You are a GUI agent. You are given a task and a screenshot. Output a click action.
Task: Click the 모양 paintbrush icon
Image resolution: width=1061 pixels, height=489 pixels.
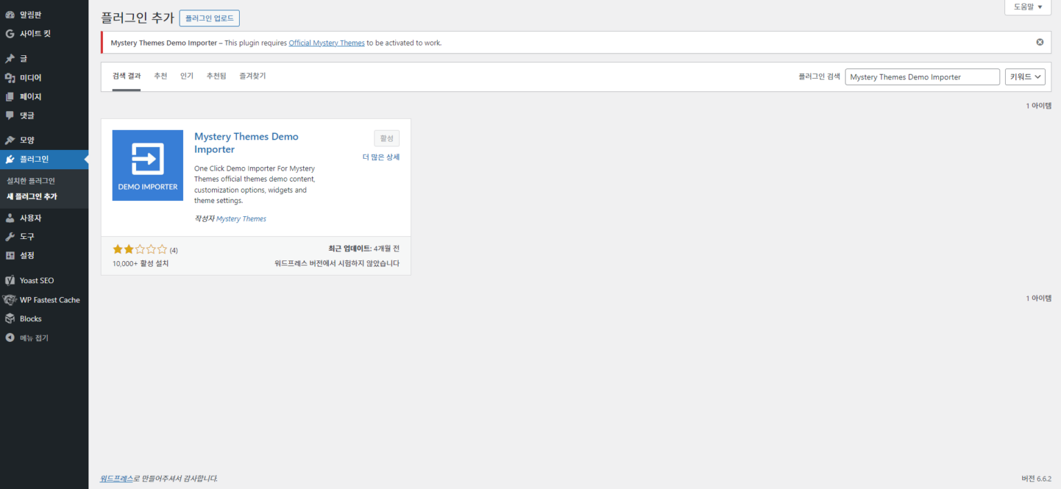click(10, 140)
